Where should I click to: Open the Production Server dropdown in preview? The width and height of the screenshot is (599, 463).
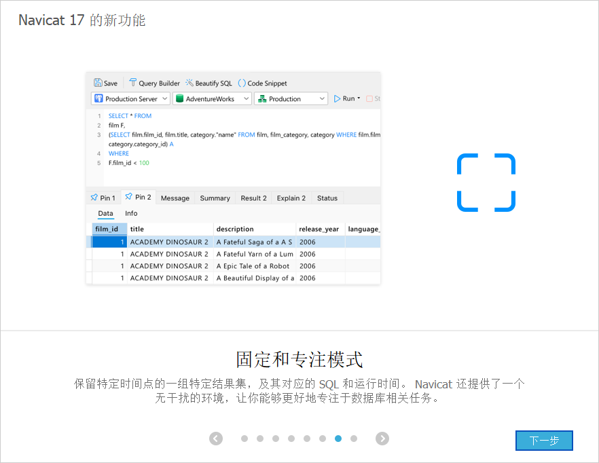(130, 98)
